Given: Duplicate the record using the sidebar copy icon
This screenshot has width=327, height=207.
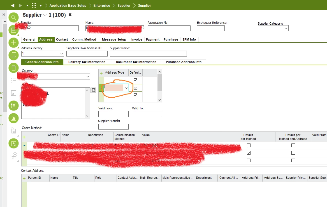Looking at the screenshot, I should coord(13,55).
